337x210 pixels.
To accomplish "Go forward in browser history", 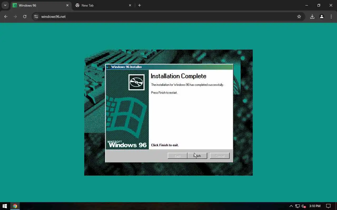I will coord(15,17).
